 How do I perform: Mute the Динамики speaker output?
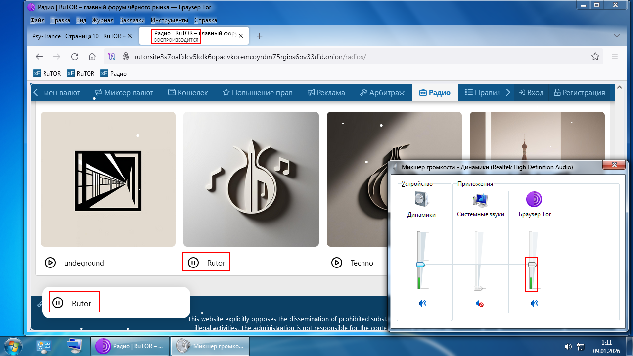tap(422, 303)
